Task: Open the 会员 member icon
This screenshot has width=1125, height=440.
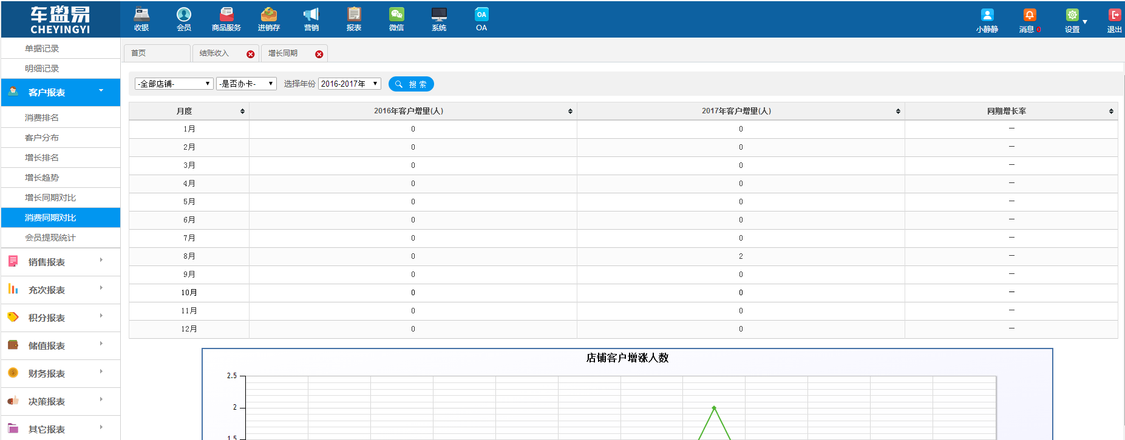Action: [184, 19]
